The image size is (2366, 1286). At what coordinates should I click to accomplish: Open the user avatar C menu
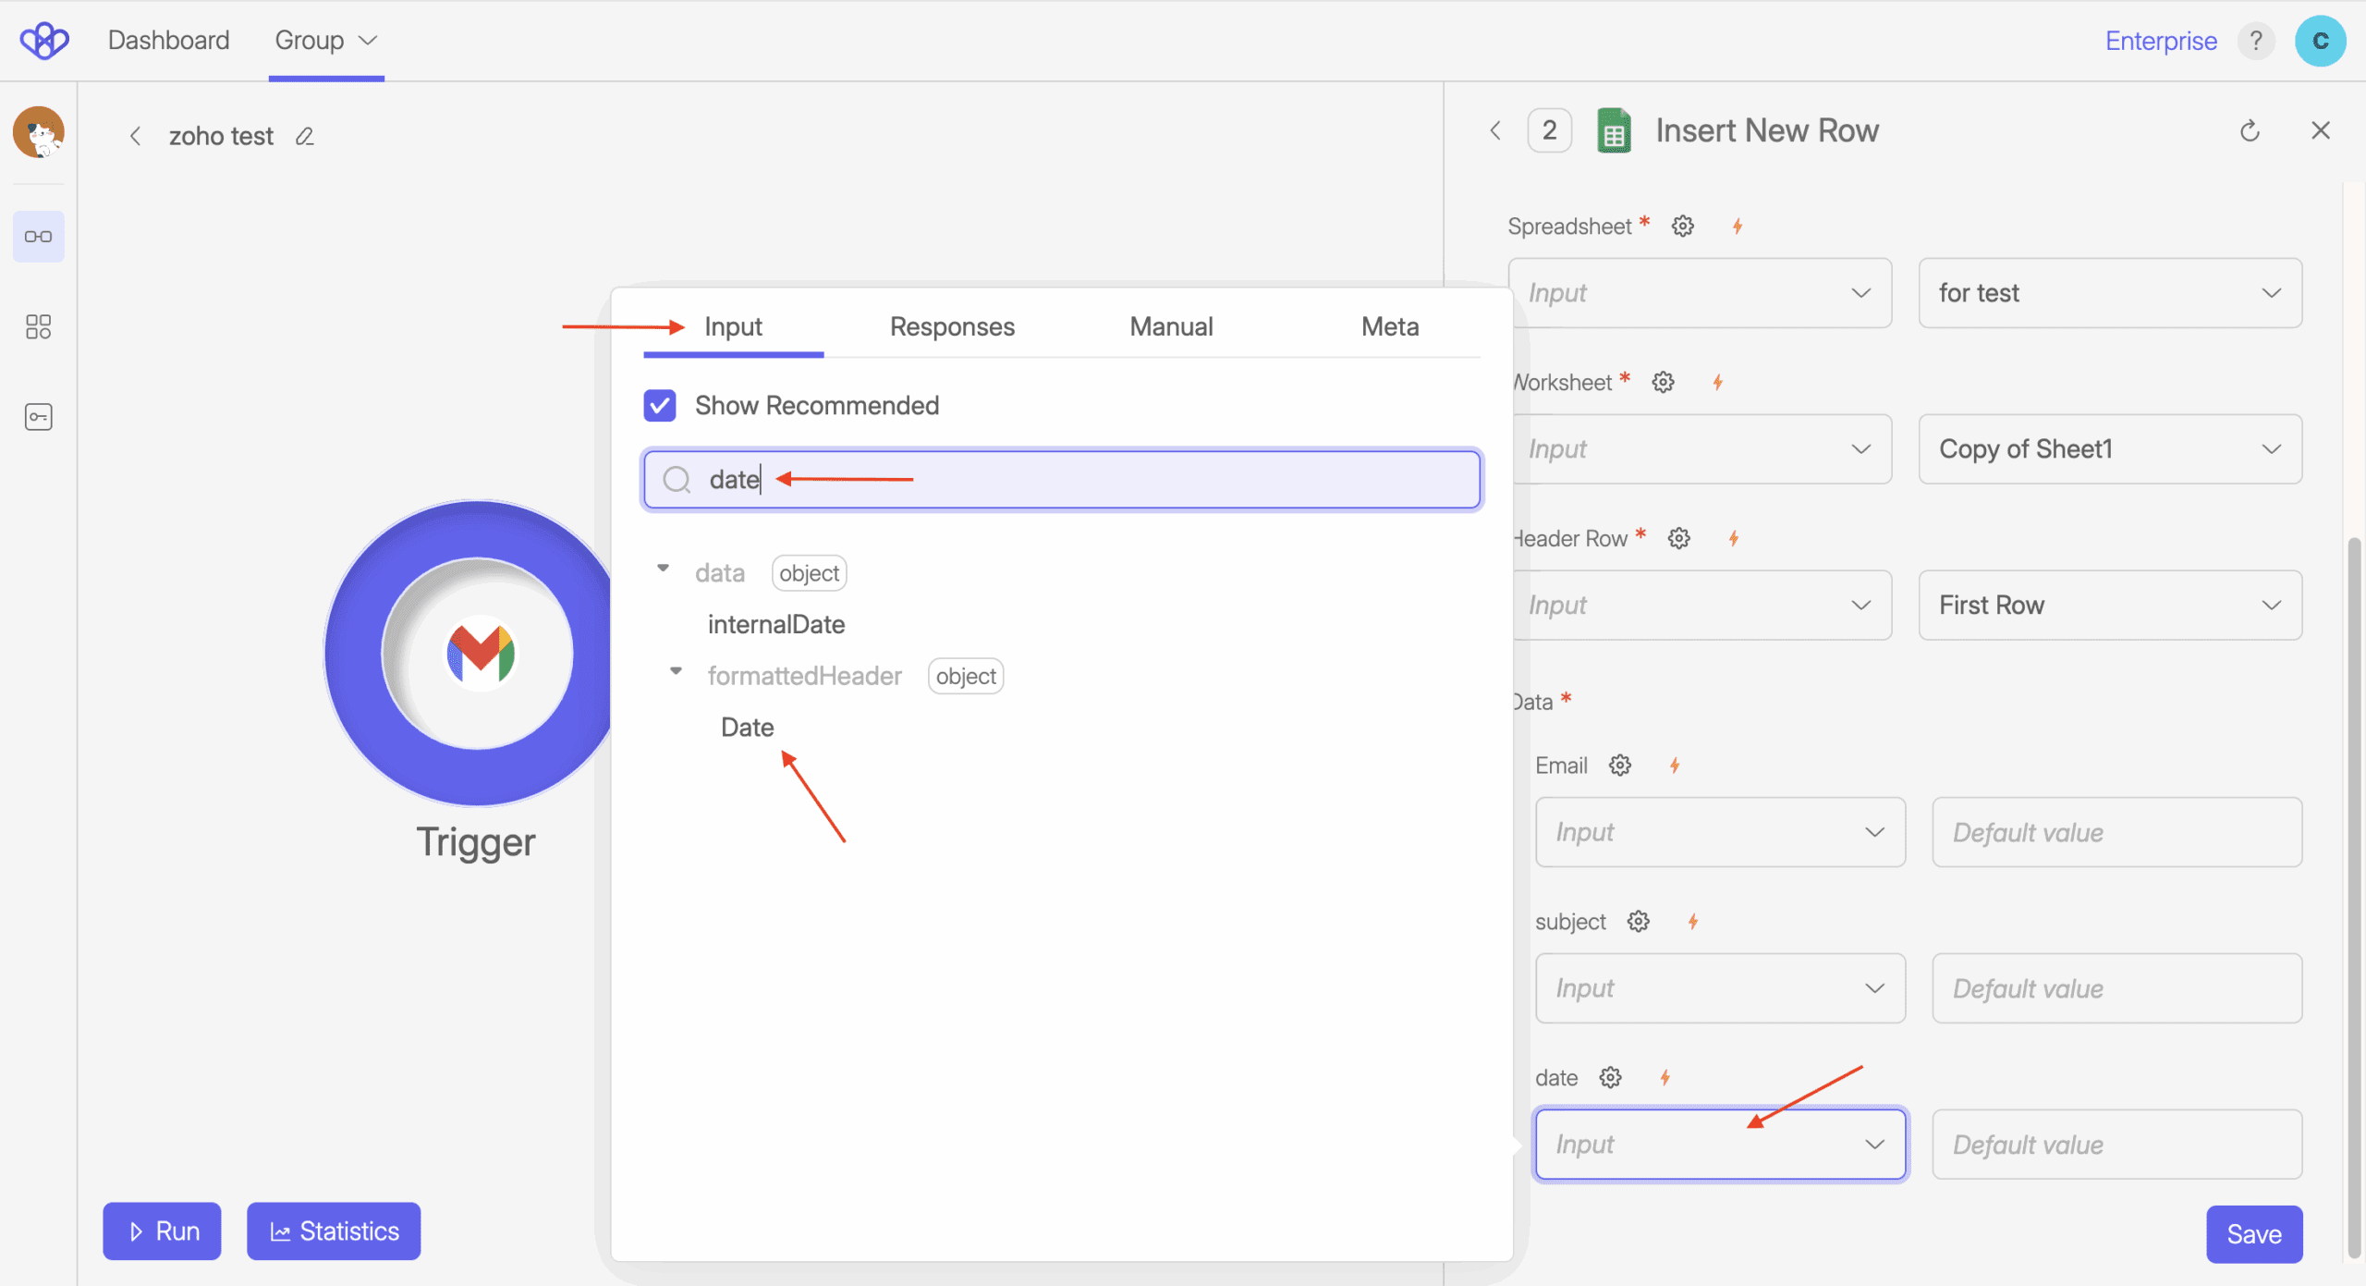(x=2320, y=41)
